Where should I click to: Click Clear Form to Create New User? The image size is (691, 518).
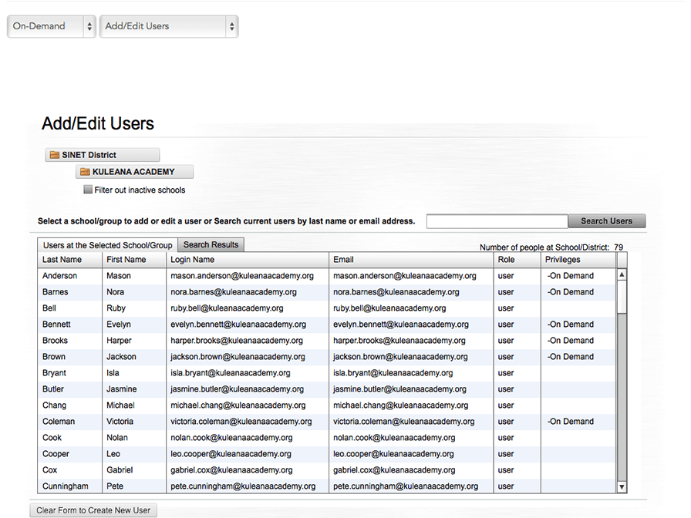click(x=93, y=510)
